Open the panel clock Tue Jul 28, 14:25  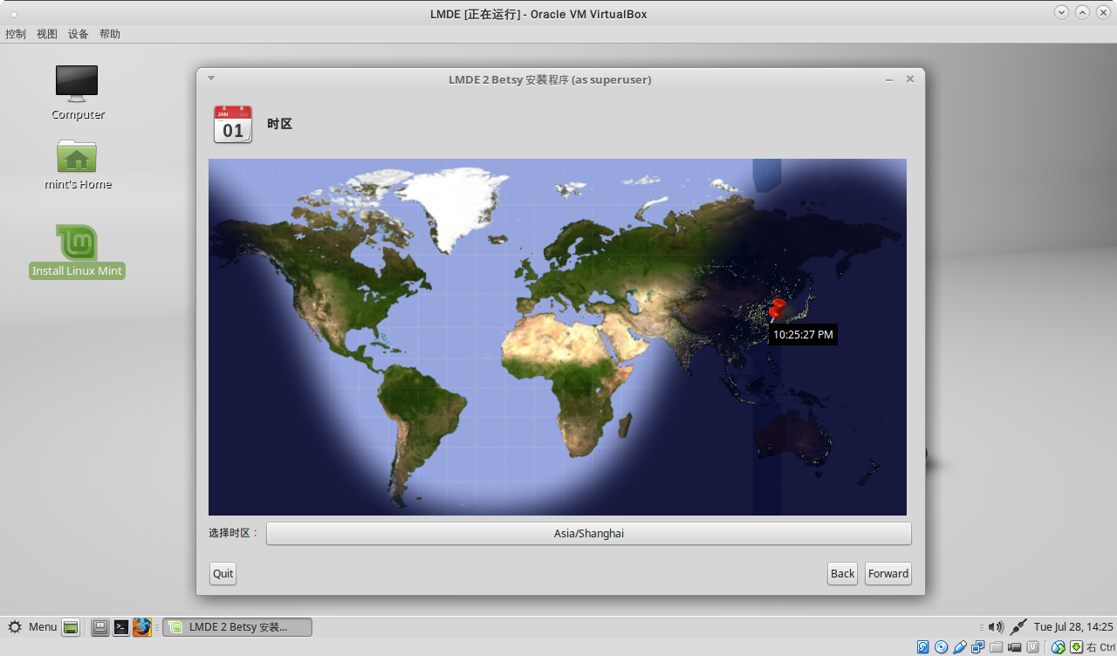point(1073,626)
